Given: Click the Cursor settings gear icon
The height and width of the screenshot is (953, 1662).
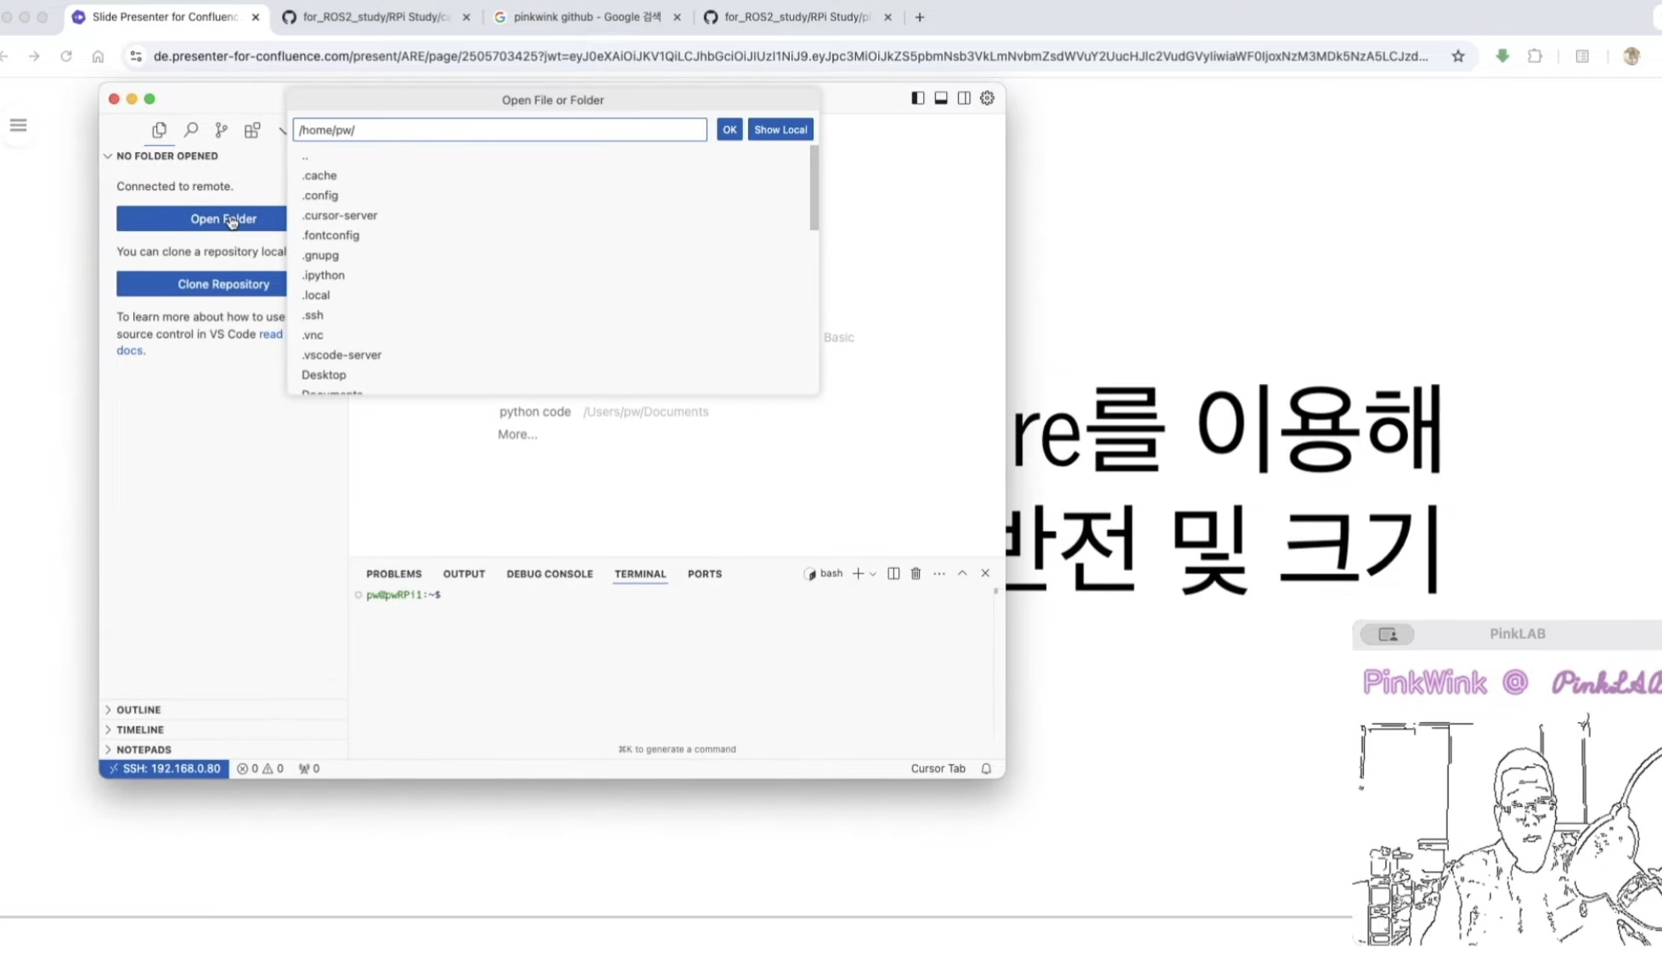Looking at the screenshot, I should [x=987, y=99].
